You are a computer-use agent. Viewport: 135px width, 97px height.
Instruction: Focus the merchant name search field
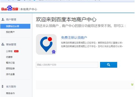[x=67, y=65]
